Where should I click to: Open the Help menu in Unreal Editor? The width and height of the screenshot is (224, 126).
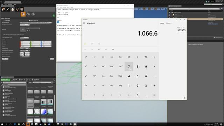coord(15,4)
